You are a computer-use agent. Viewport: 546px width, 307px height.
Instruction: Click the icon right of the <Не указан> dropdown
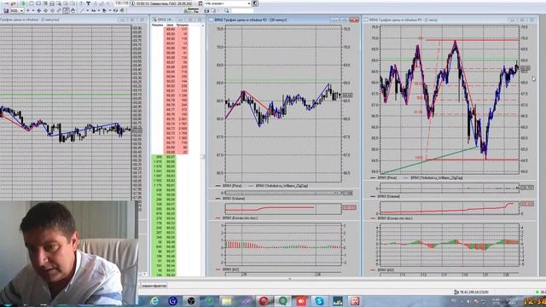[x=255, y=3]
